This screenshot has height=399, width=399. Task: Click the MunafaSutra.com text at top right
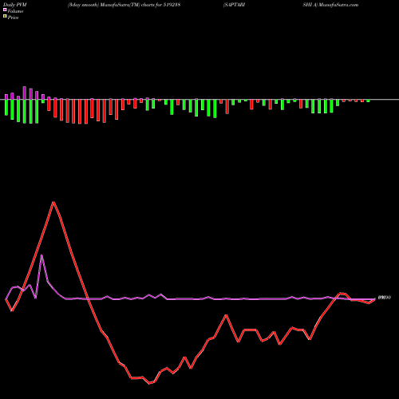coord(338,5)
